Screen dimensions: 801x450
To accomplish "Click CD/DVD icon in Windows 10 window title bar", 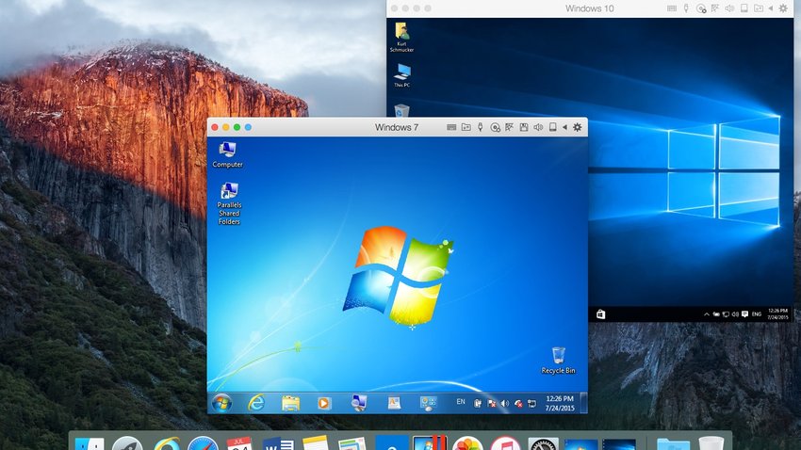I will pos(701,8).
